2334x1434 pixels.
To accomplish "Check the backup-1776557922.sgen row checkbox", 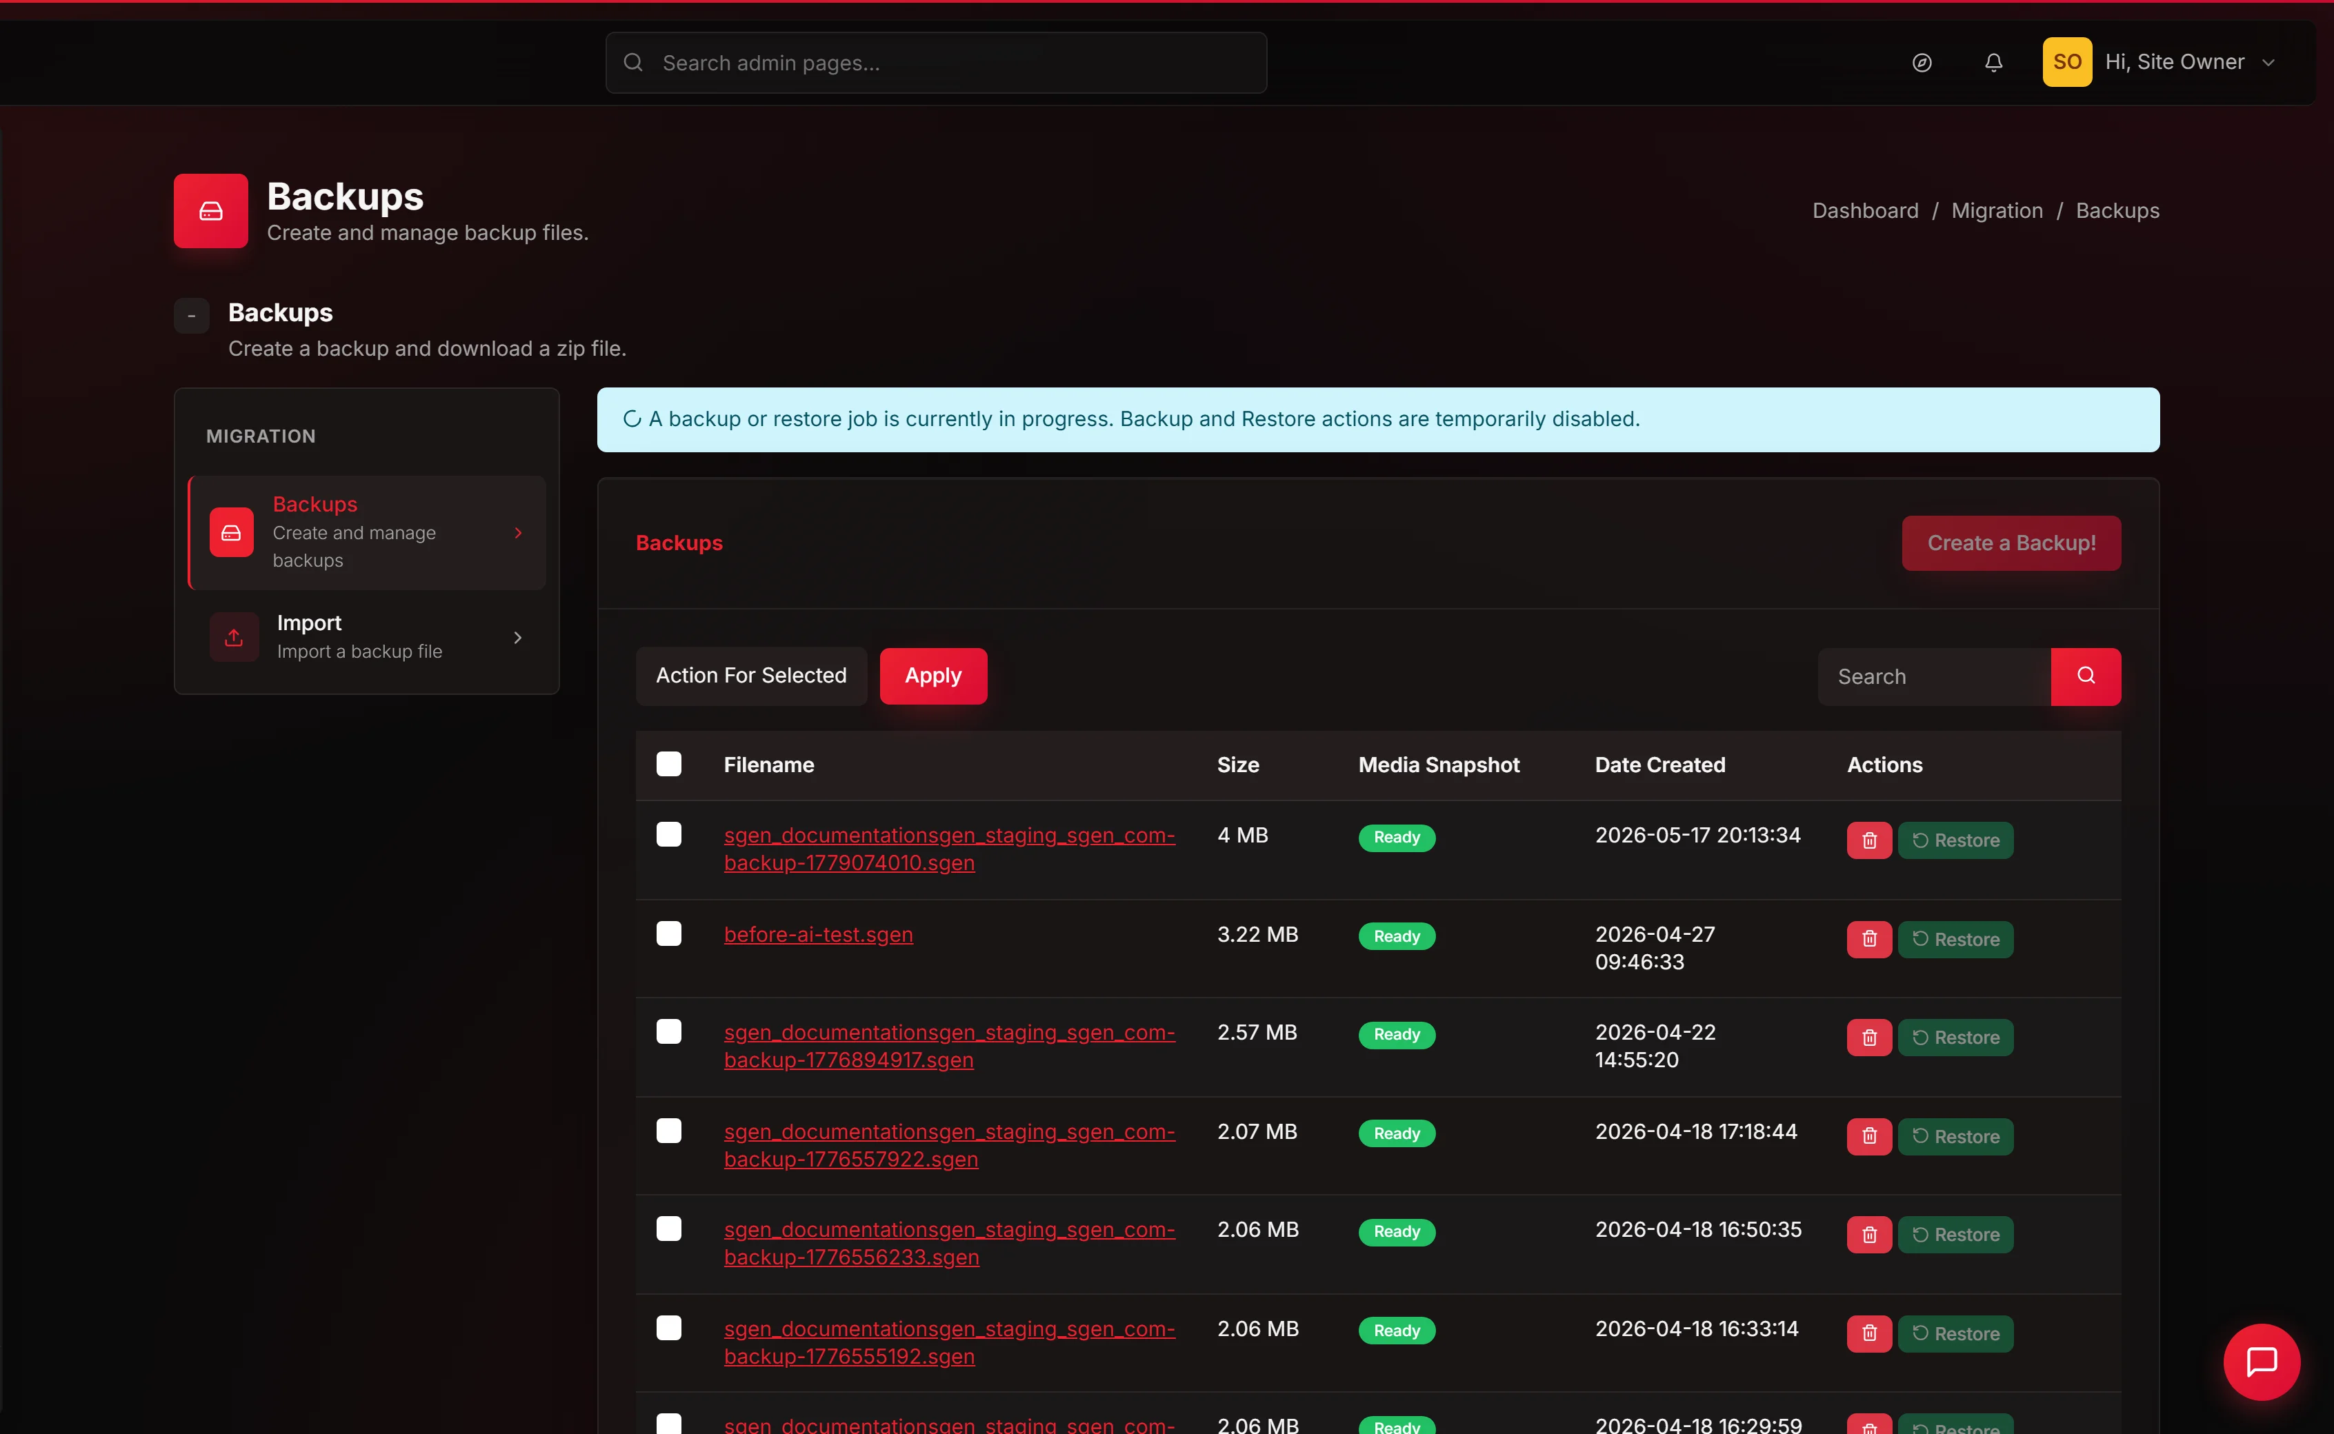I will tap(669, 1131).
